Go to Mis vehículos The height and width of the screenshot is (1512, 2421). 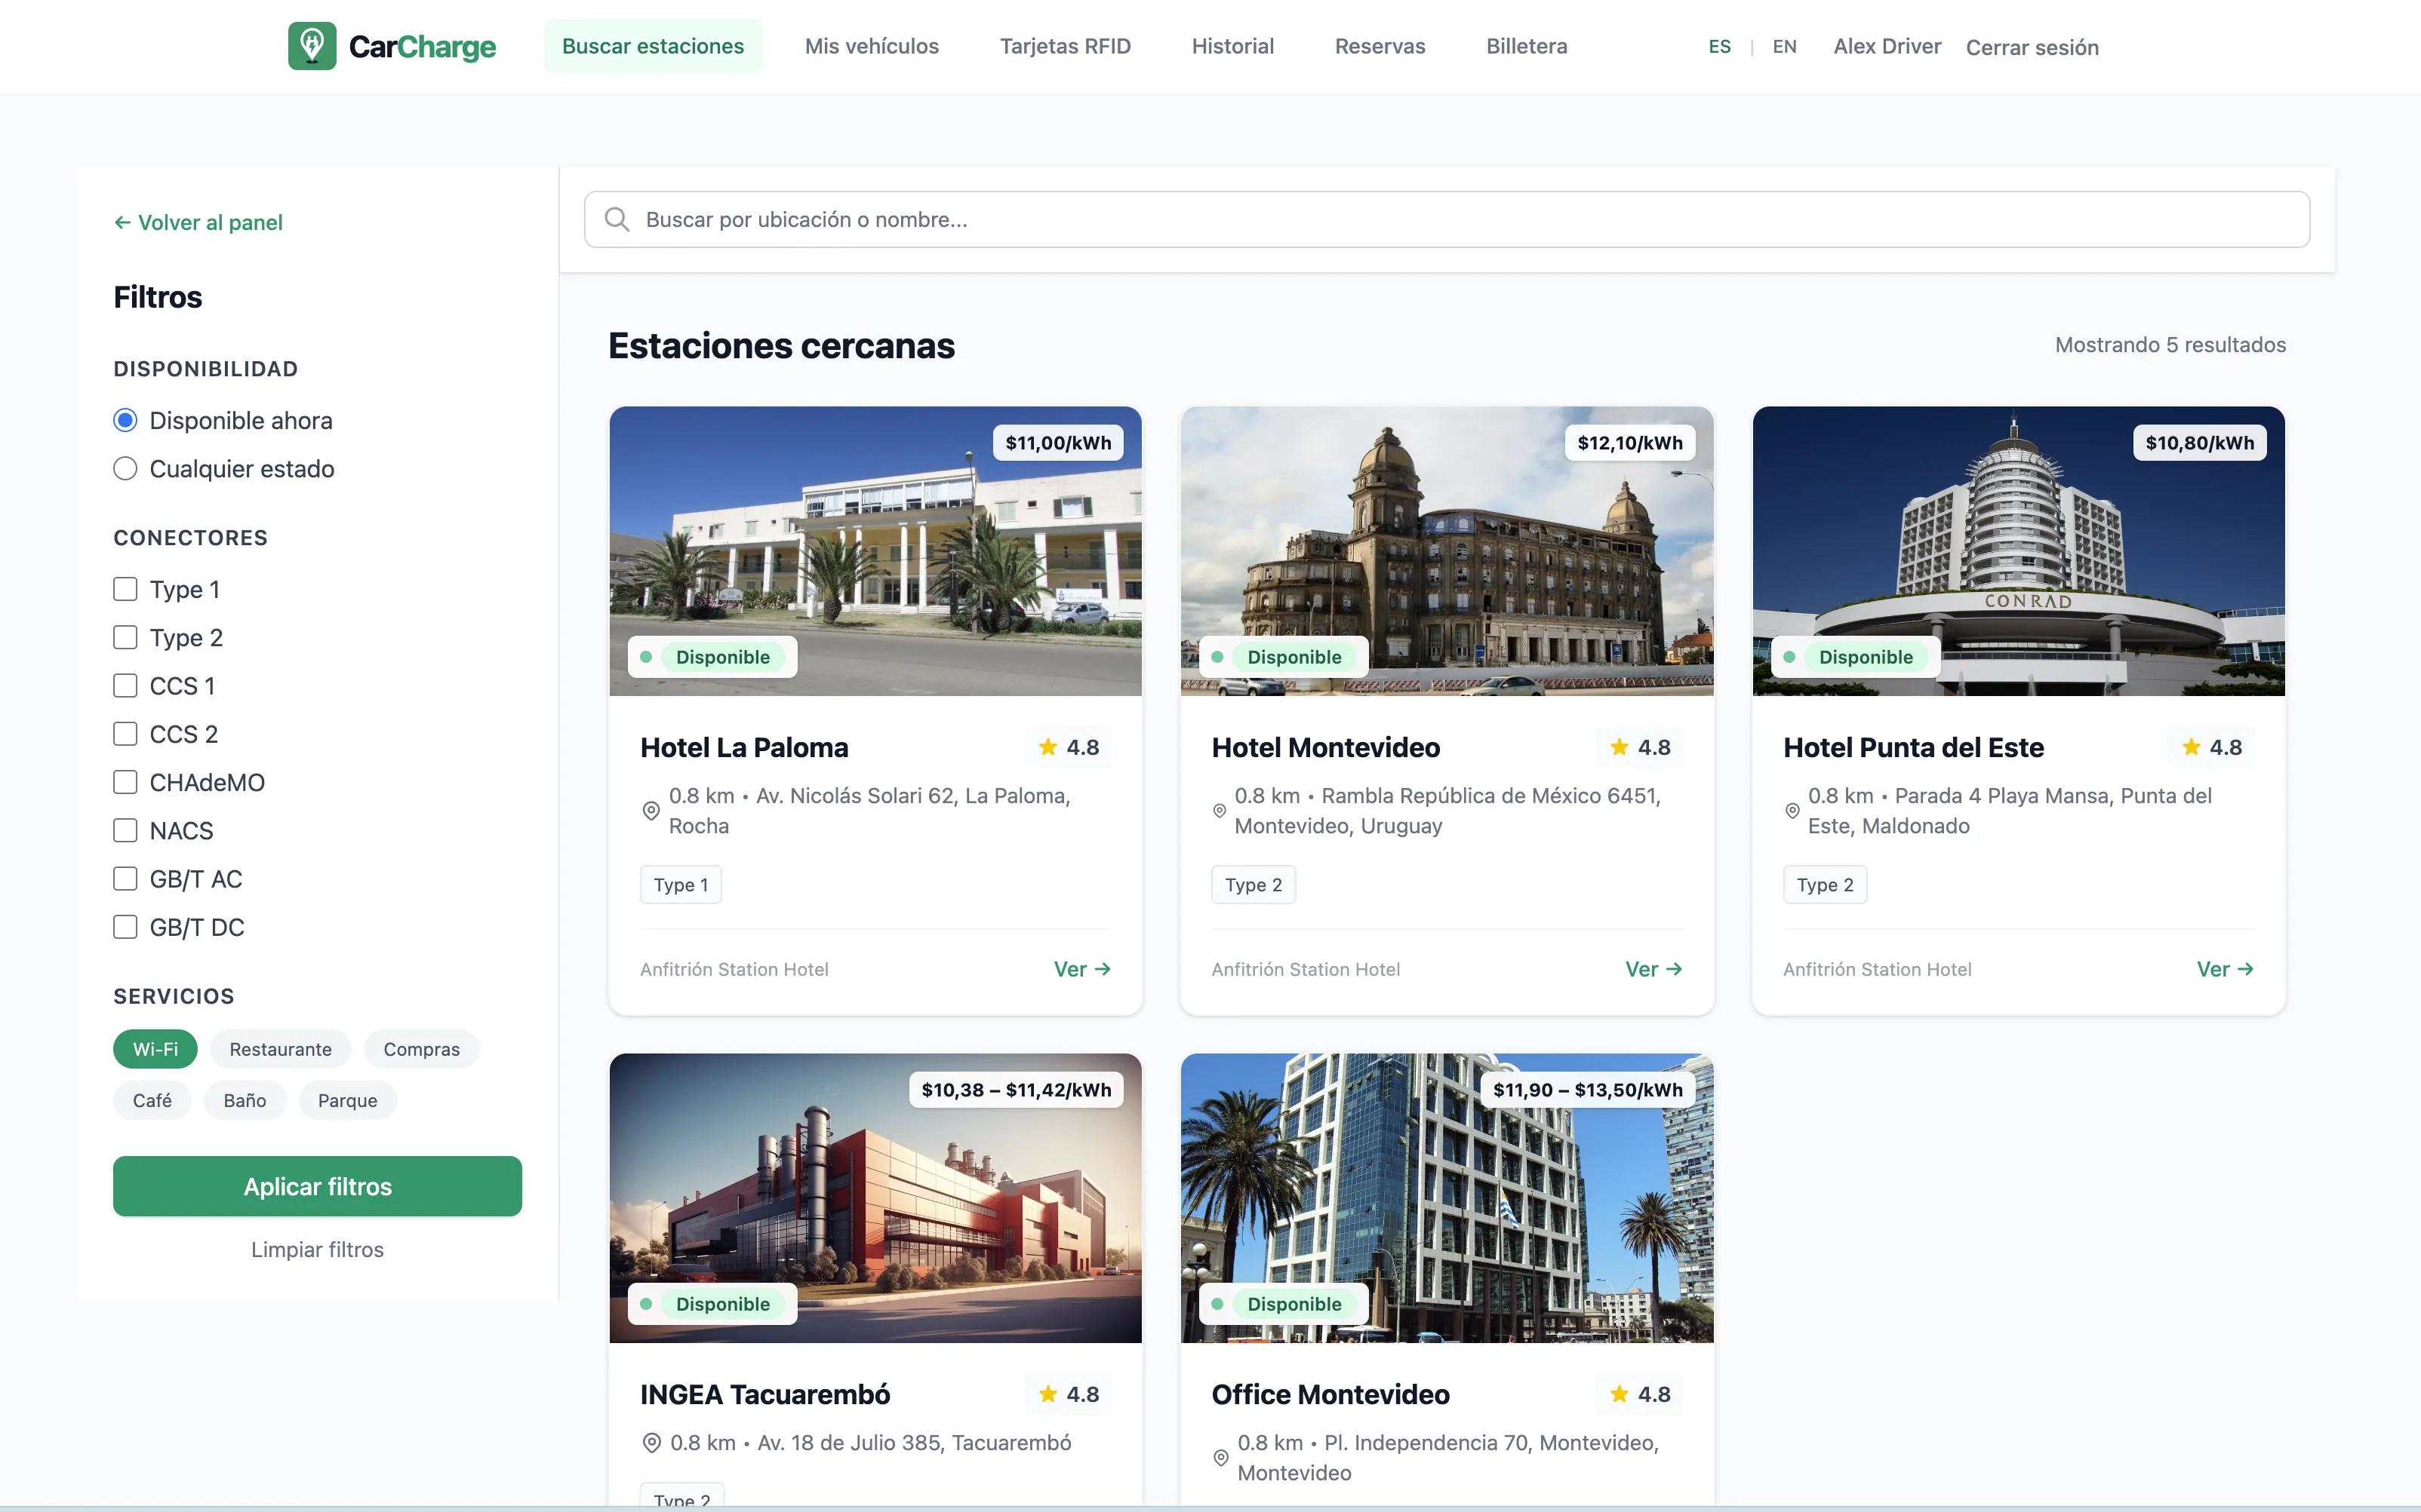coord(872,46)
